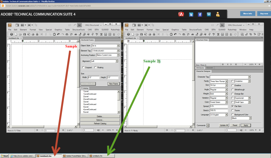Image resolution: width=271 pixels, height=158 pixels.
Task: Click the Update All button
Action: pos(224,125)
